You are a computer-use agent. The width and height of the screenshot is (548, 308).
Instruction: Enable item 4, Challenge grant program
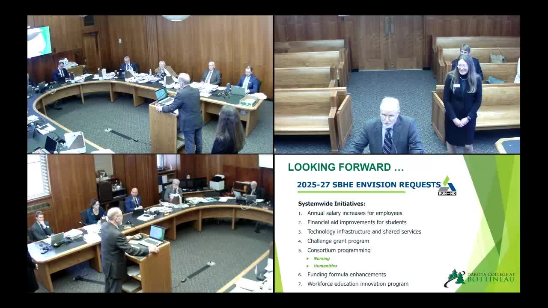click(x=338, y=241)
